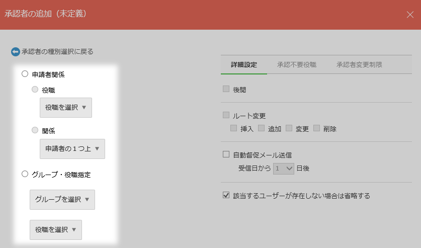Image resolution: width=421 pixels, height=248 pixels.
Task: Click the 承認者の追加（未定義） title text
Action: (x=45, y=14)
